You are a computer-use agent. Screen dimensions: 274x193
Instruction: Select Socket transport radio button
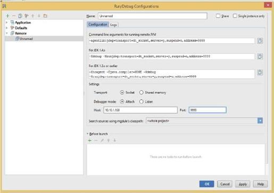coord(122,92)
